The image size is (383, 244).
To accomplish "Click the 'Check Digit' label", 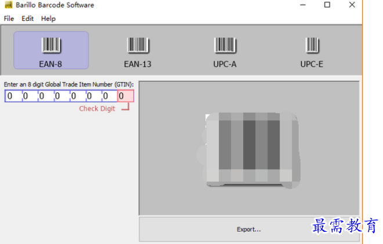I will tap(97, 109).
